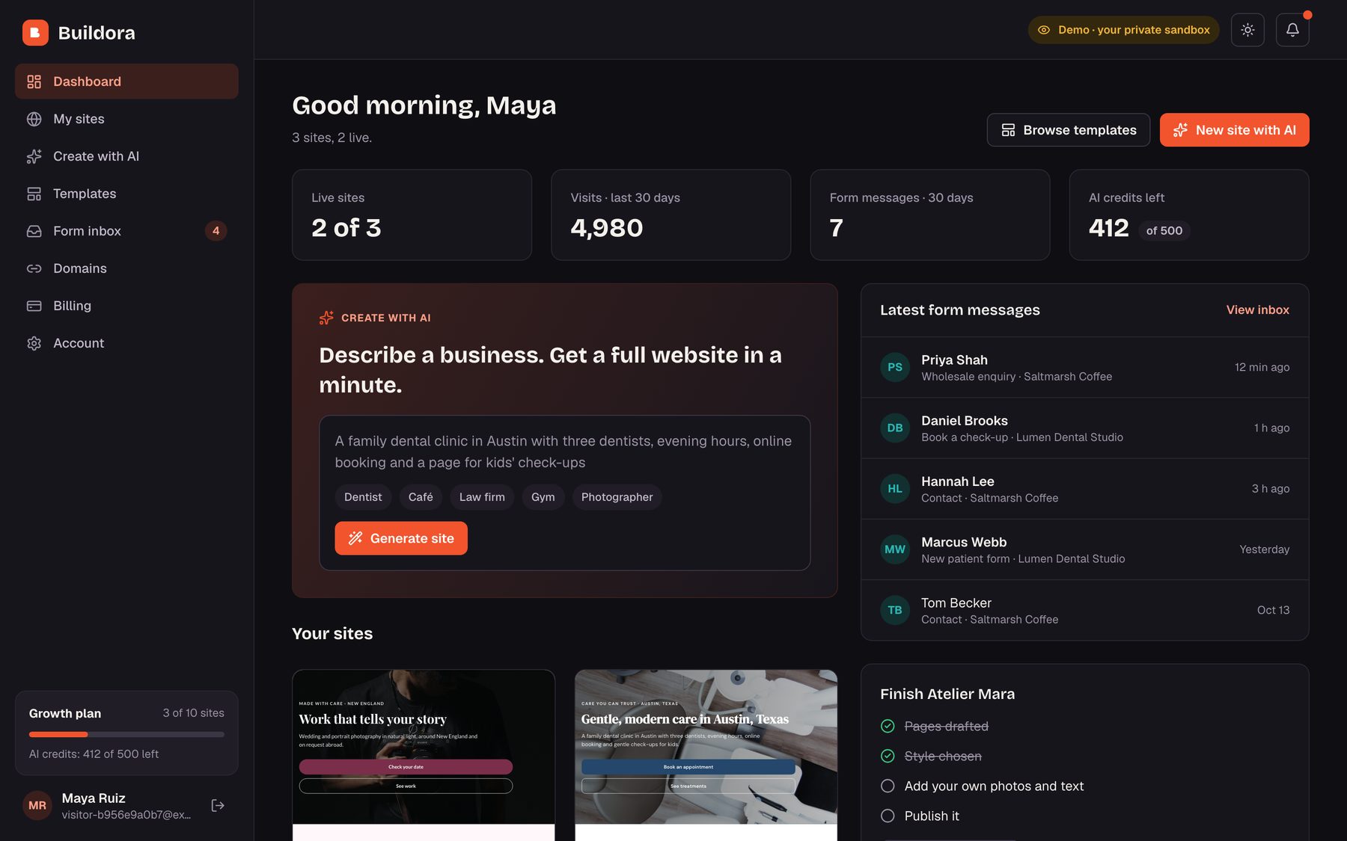Open Daniel Brooks' Book a check-up message

pos(1084,428)
